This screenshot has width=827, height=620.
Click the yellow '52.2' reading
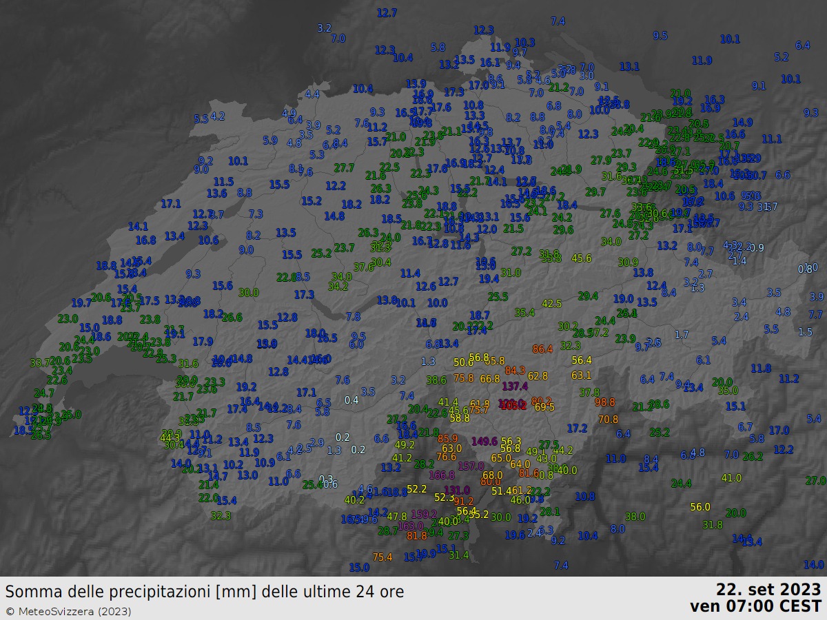(417, 488)
